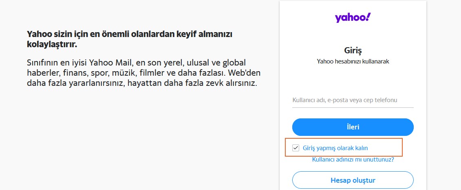Click the Yahoo hesabınızı kullanarak subtitle
The width and height of the screenshot is (461, 190).
pyautogui.click(x=353, y=61)
